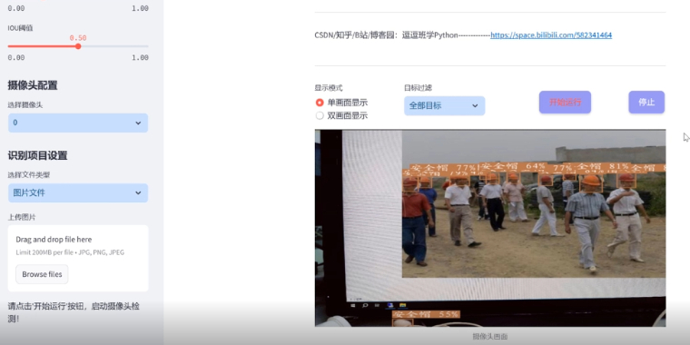690x345 pixels.
Task: Click the 选择文件类型 label
Action: click(x=29, y=174)
